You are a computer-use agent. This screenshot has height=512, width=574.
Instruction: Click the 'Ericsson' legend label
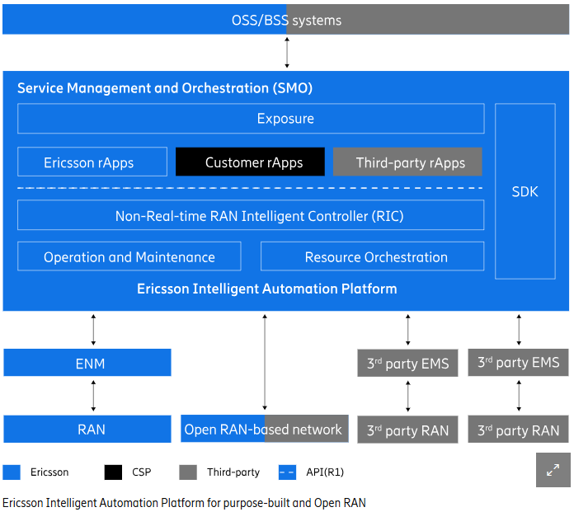click(49, 472)
